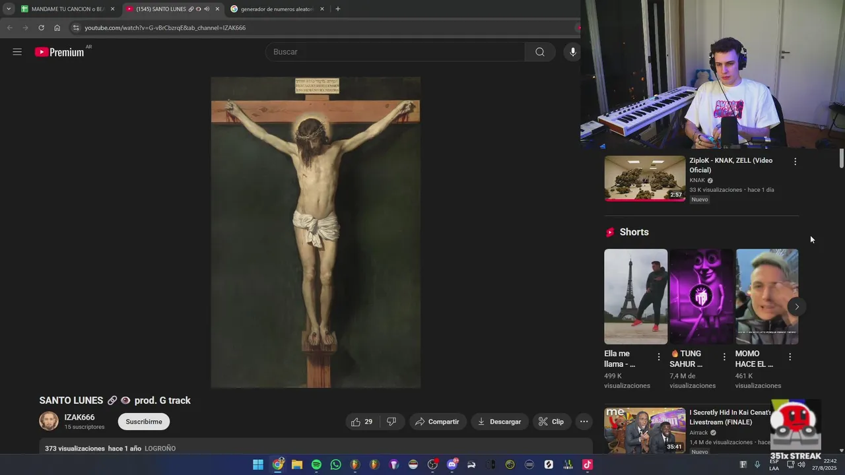This screenshot has width=845, height=475.
Task: Open the volume control in system tray
Action: coord(801,464)
